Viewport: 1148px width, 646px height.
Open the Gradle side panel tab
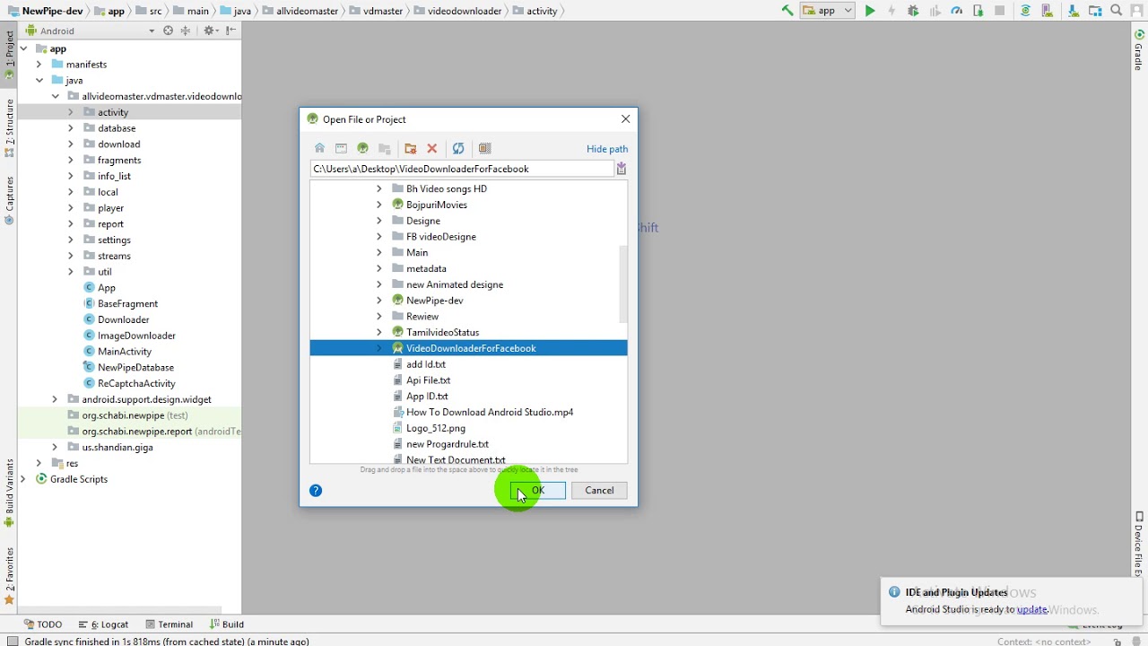tap(1139, 50)
